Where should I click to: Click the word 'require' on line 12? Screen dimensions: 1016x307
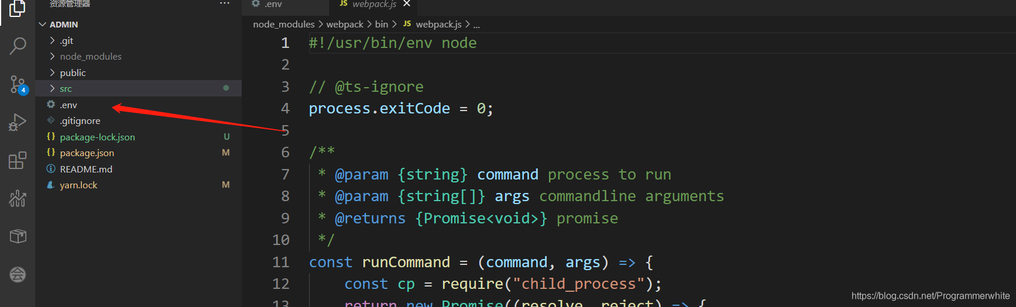(472, 284)
